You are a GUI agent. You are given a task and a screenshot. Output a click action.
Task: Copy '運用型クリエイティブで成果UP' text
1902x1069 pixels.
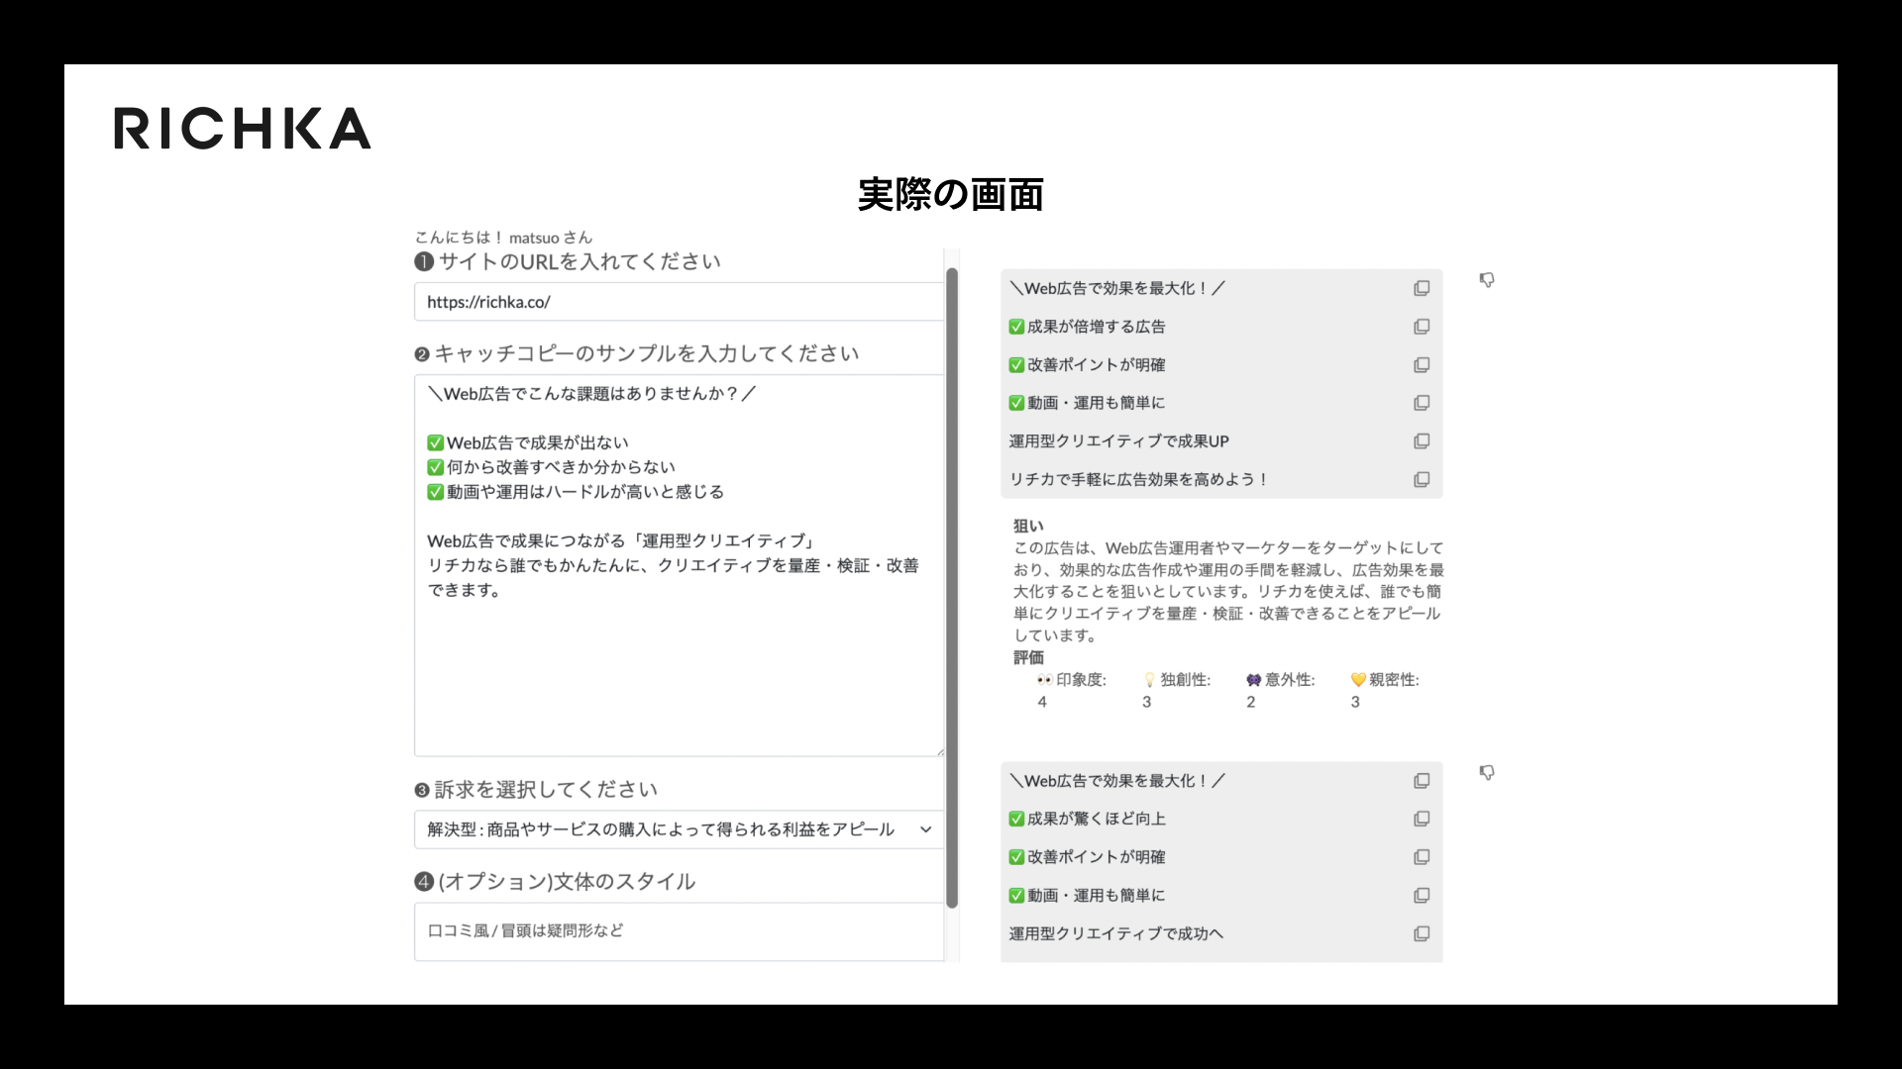[1422, 441]
